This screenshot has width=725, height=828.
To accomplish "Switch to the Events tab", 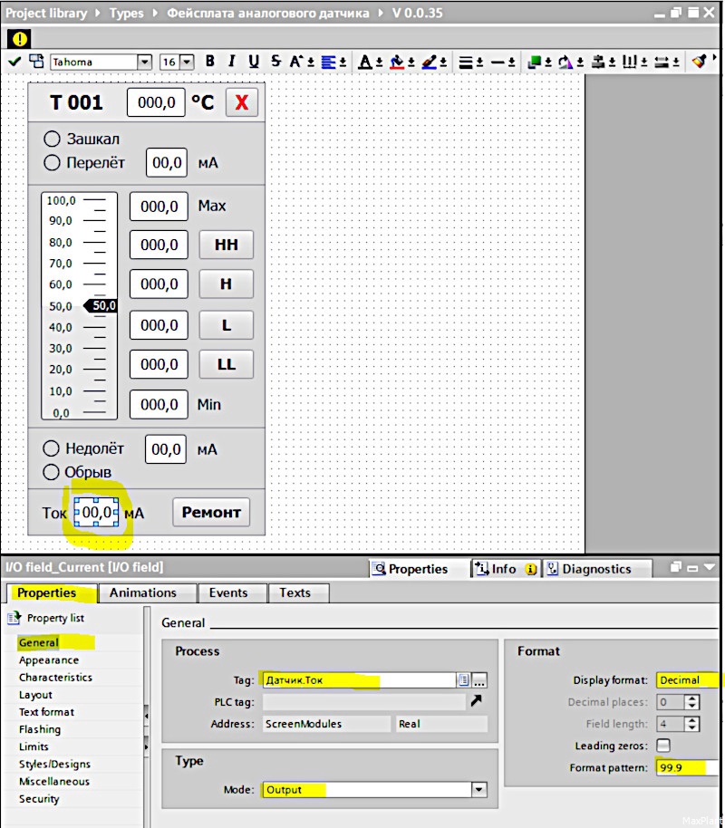I will coord(228,592).
